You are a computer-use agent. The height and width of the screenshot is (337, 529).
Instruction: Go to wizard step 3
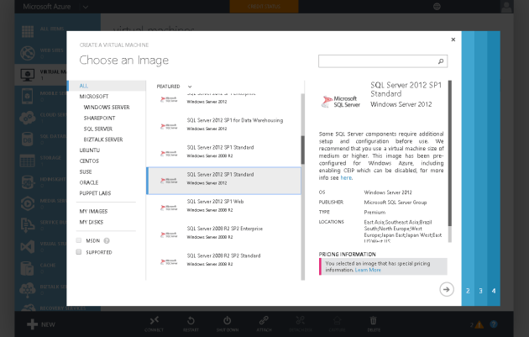(481, 291)
